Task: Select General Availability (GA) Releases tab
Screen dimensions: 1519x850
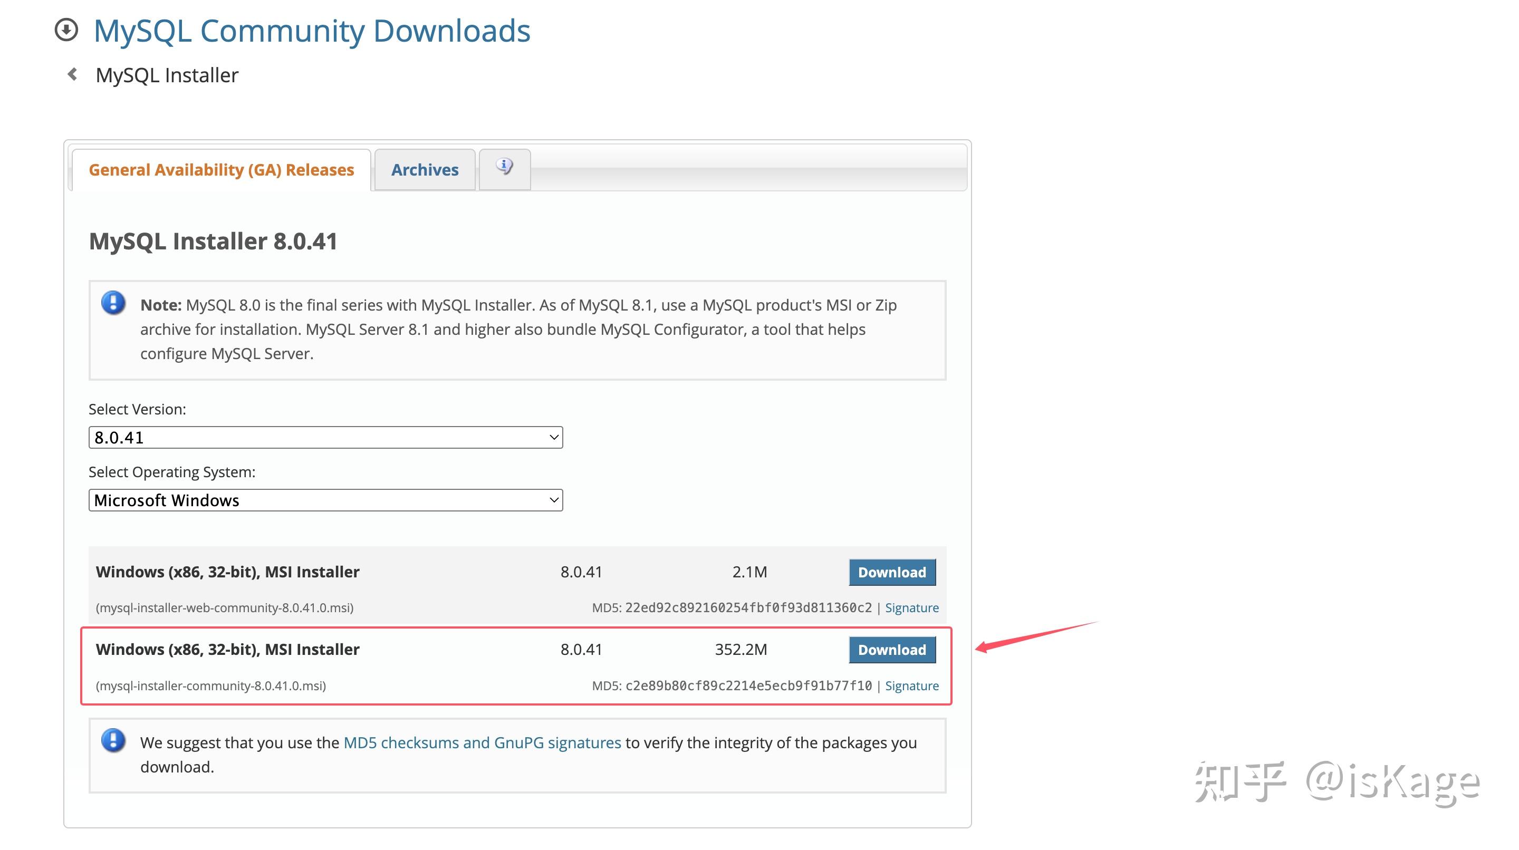Action: 221,170
